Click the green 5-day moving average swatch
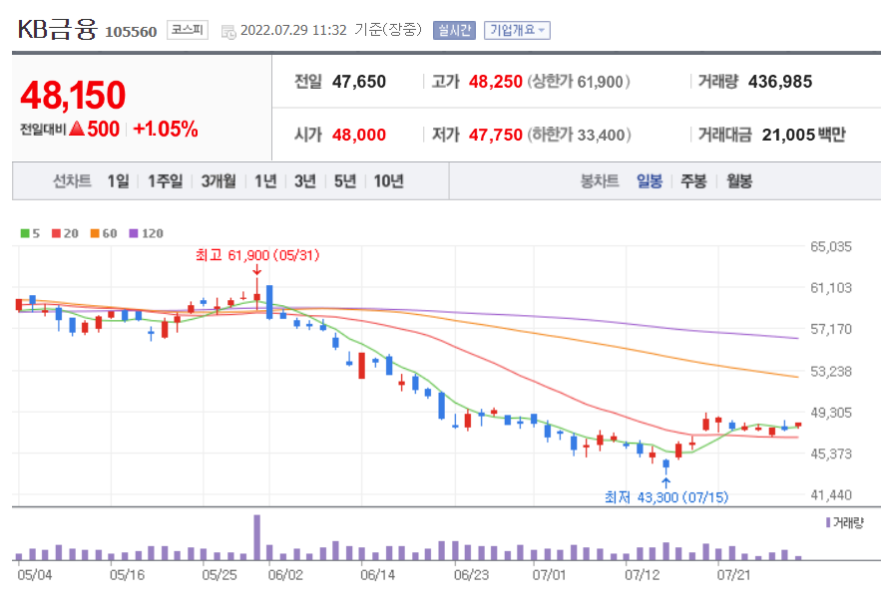 25,233
